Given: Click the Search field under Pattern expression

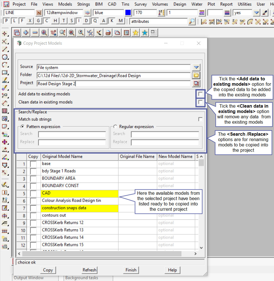Looking at the screenshot, I should [72, 134].
